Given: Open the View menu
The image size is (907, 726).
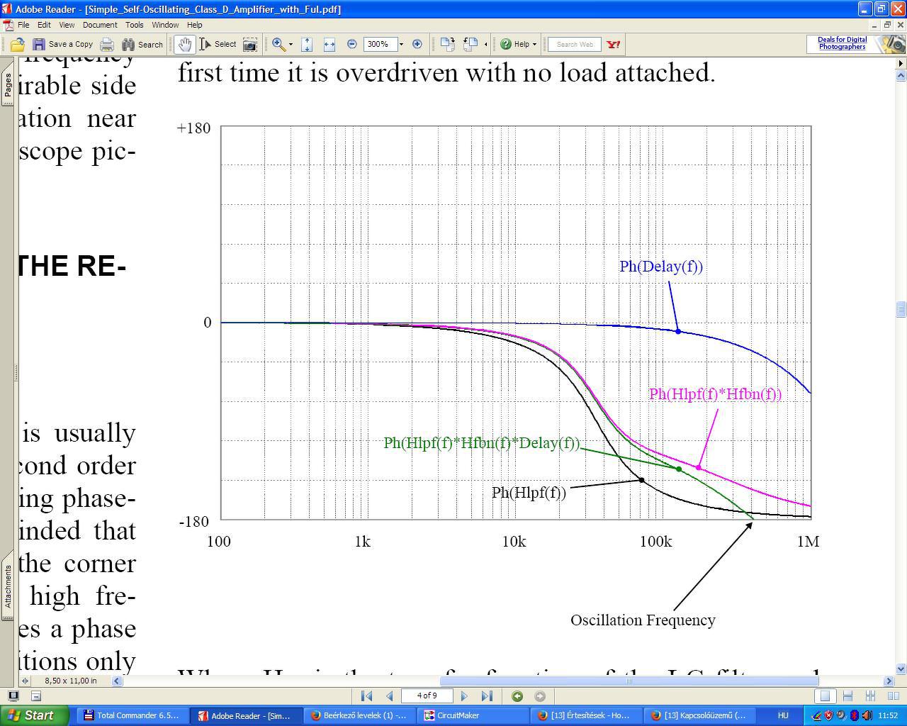Looking at the screenshot, I should click(x=67, y=25).
